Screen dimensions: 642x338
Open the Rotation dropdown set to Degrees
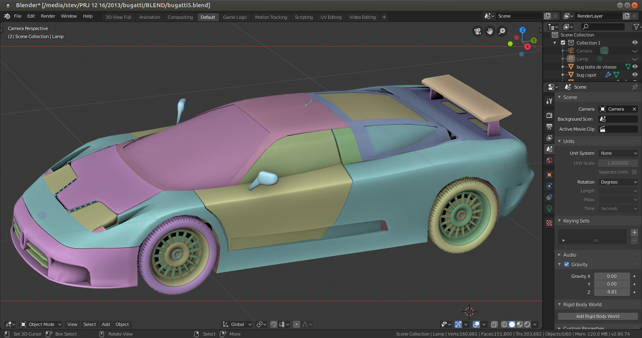click(618, 182)
